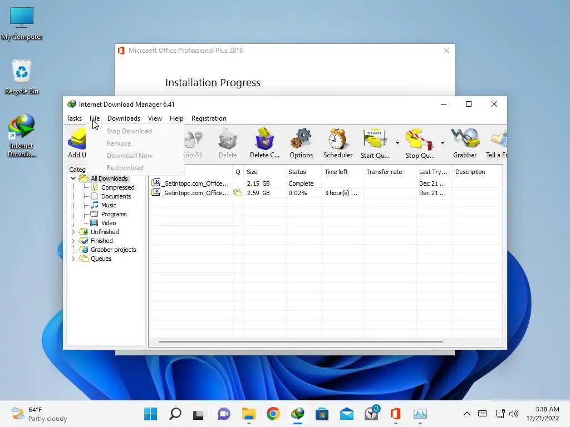Open the Chat taskbar icon
Viewport: 570px width, 427px height.
[x=224, y=414]
